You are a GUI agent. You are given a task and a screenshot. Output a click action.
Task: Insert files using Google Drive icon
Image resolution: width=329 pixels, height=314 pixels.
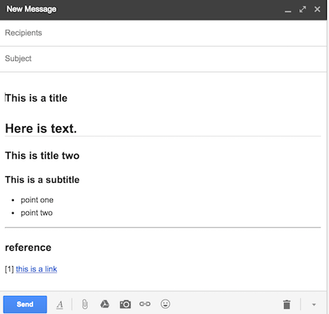(104, 304)
